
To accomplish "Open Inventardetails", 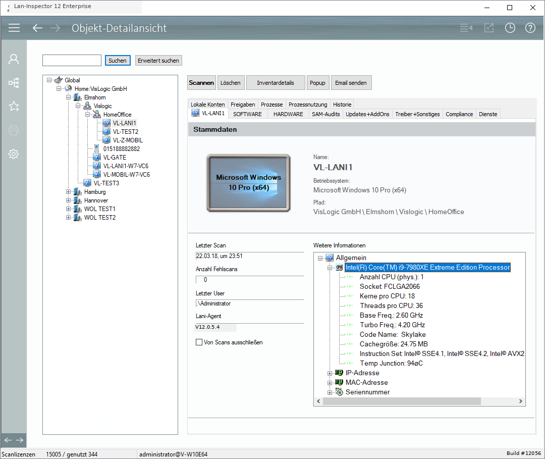I will tap(276, 83).
